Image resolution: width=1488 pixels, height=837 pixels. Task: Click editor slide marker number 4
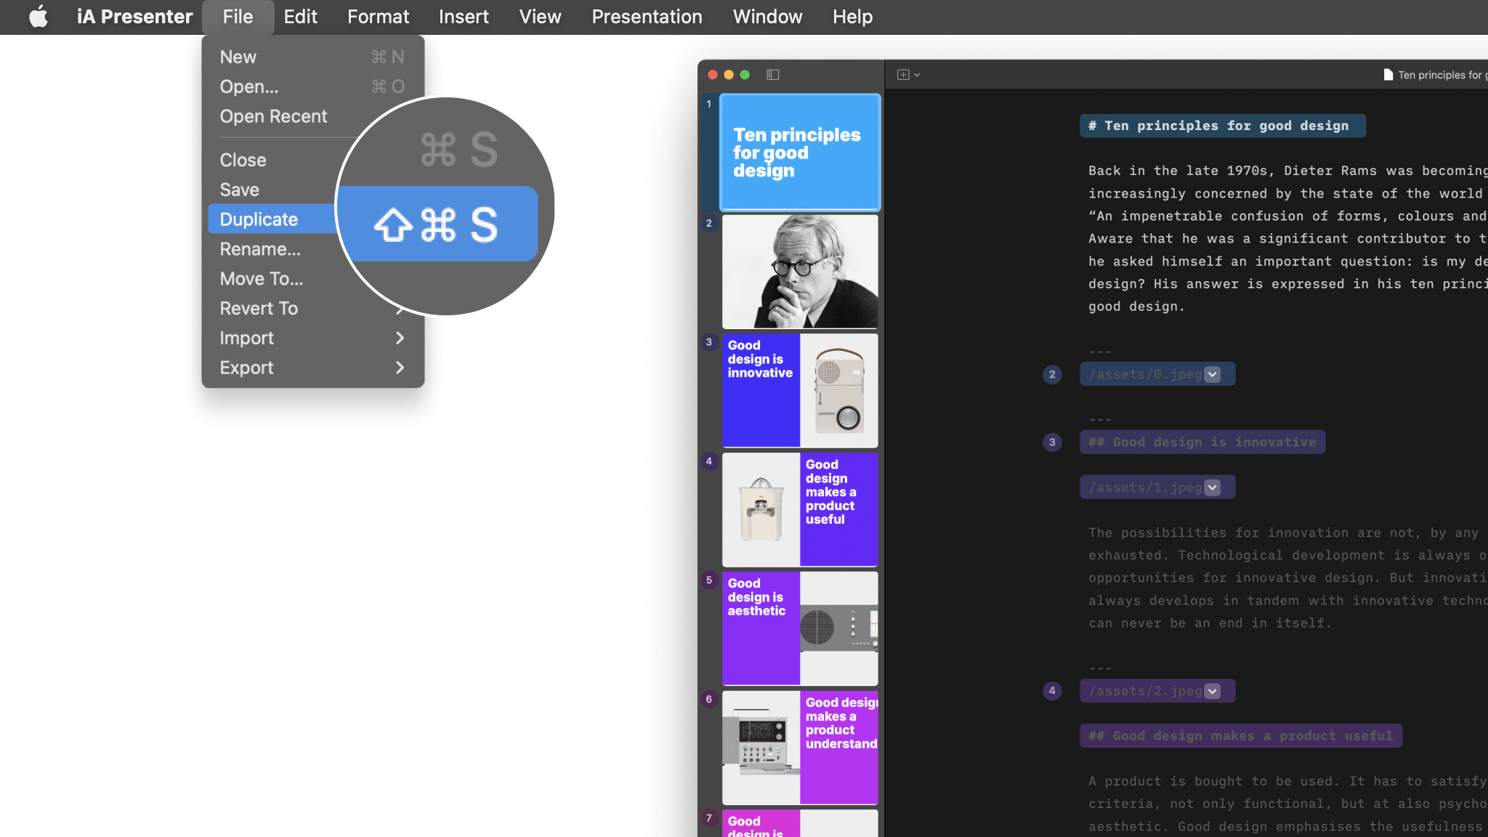tap(1052, 691)
